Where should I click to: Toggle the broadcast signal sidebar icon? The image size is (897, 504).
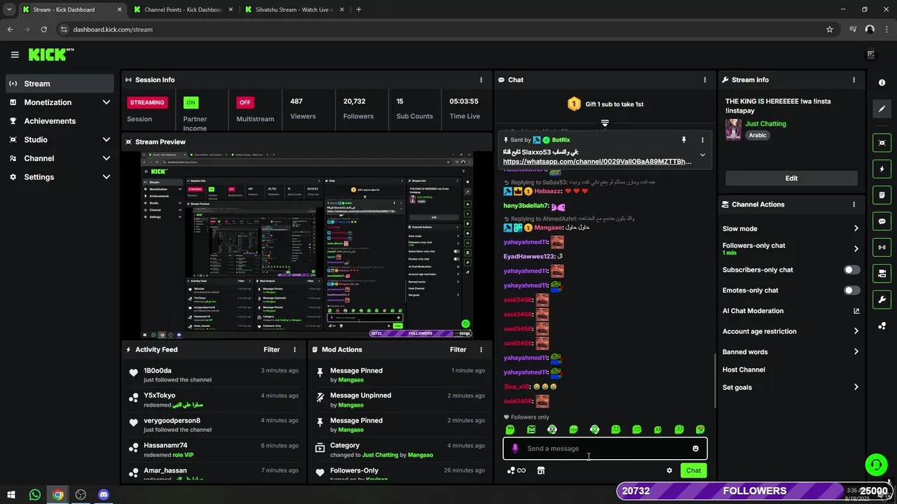882,247
